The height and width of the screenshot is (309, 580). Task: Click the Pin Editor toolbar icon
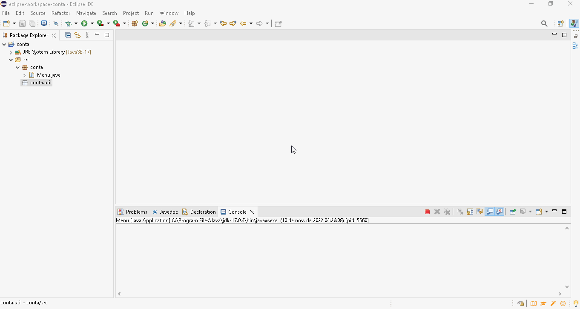tap(278, 23)
